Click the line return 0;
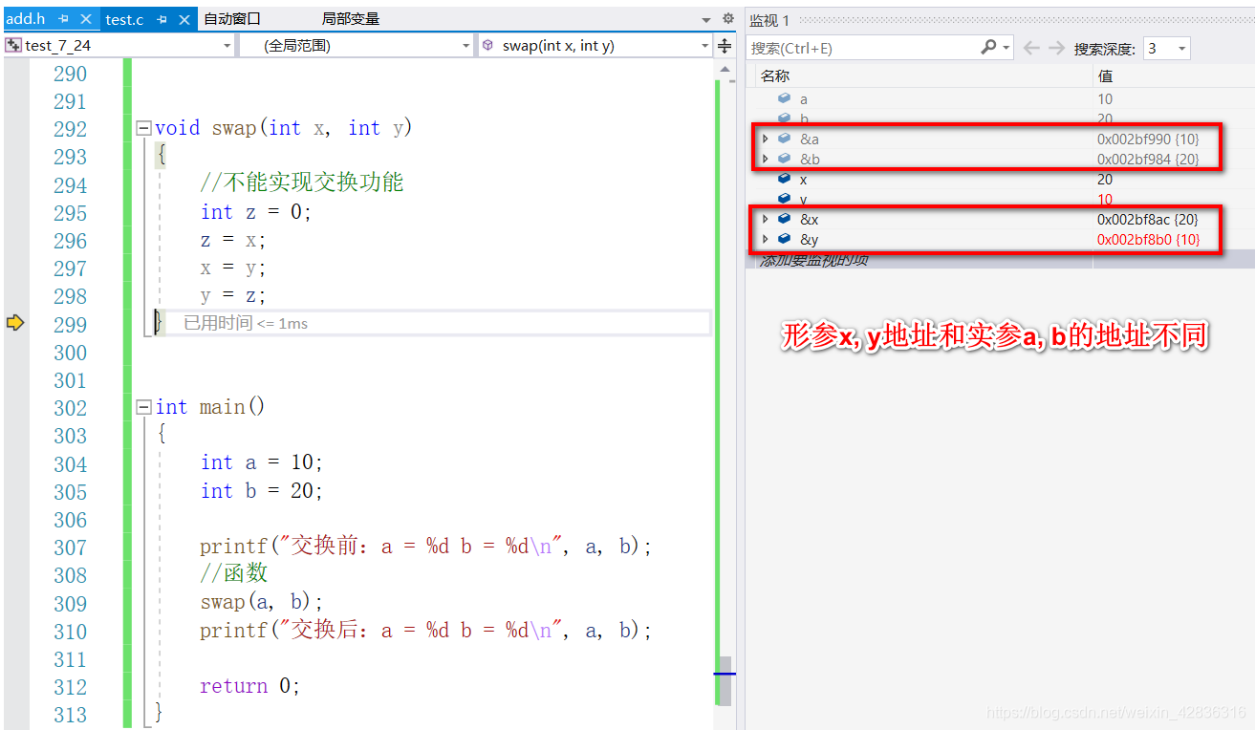The height and width of the screenshot is (730, 1255). coord(250,686)
